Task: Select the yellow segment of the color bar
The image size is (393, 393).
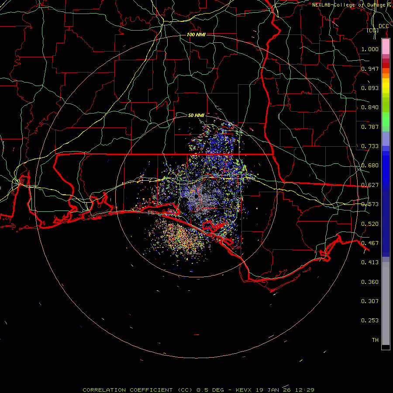Action: (386, 85)
